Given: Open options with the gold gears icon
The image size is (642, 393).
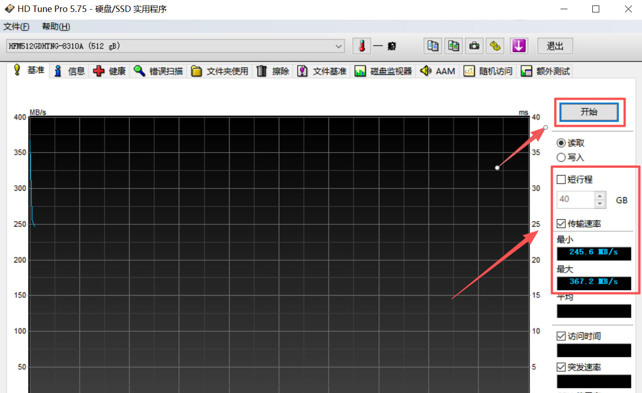Looking at the screenshot, I should pos(495,46).
